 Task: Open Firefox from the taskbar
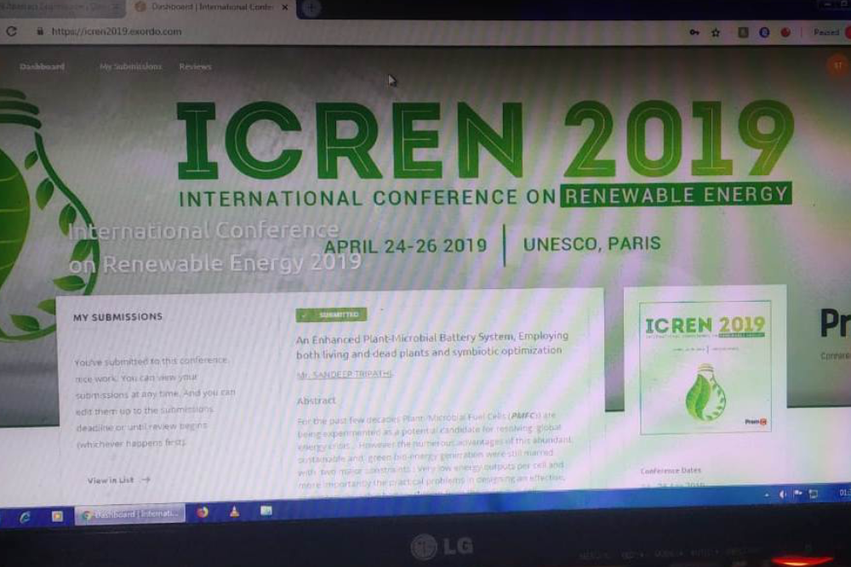[203, 513]
